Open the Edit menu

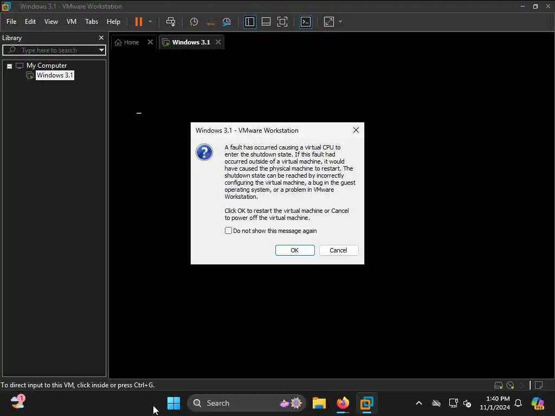tap(30, 22)
